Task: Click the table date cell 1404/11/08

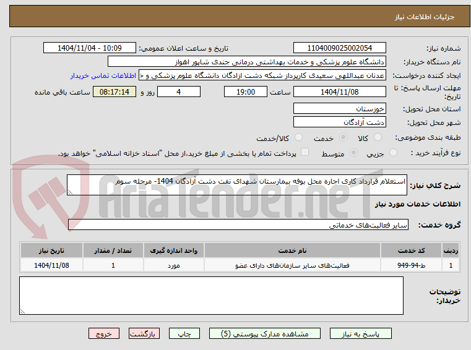Action: (x=51, y=265)
